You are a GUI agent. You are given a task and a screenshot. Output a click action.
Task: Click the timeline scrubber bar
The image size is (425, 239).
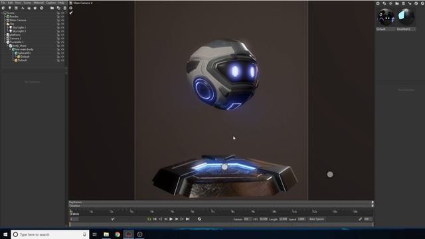(221, 224)
